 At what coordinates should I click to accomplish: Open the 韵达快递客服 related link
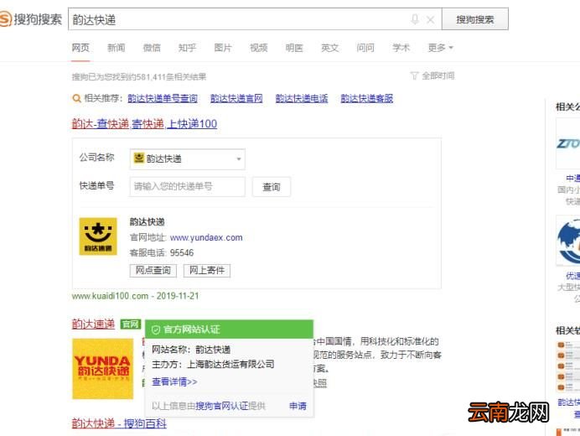point(366,98)
